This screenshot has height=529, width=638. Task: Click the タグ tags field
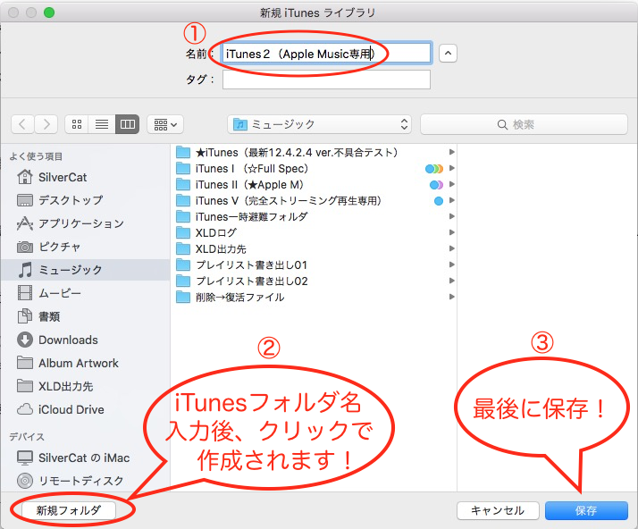tap(326, 80)
